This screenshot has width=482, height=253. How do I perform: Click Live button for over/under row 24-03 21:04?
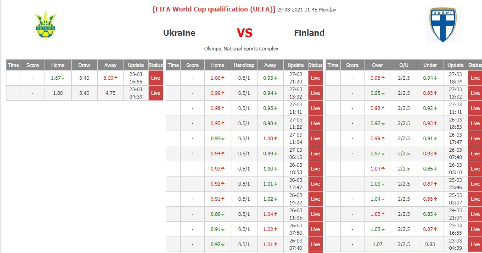(475, 214)
